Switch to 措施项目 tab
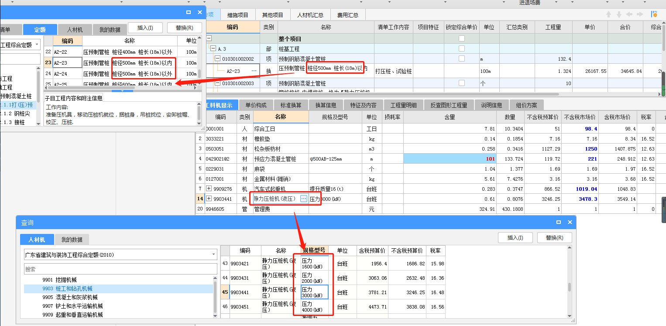Viewport: 666px width, 326px height. click(x=238, y=15)
